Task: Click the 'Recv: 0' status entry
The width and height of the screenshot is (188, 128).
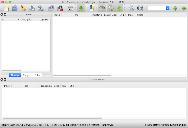Action: [x=147, y=125]
